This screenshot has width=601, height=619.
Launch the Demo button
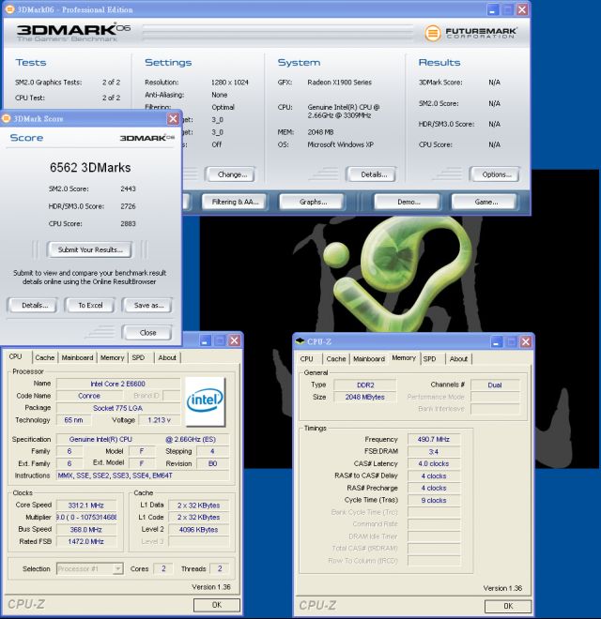point(408,202)
